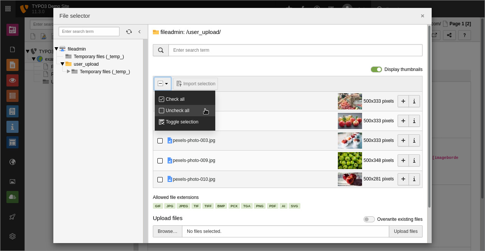Click the pexels-photo-009.jpg green apples thumbnail
Image resolution: width=485 pixels, height=251 pixels.
point(350,160)
